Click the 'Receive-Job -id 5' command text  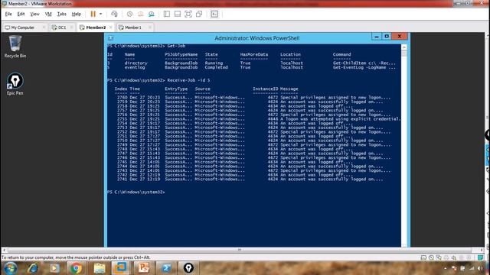pyautogui.click(x=189, y=80)
